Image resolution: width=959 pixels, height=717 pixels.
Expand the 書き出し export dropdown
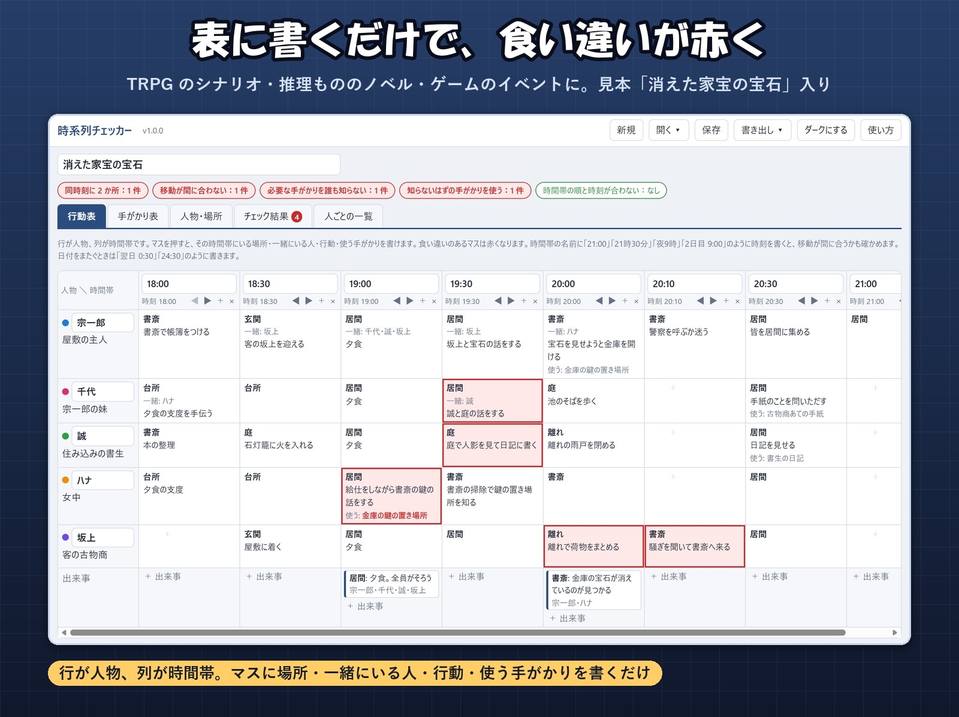(762, 130)
